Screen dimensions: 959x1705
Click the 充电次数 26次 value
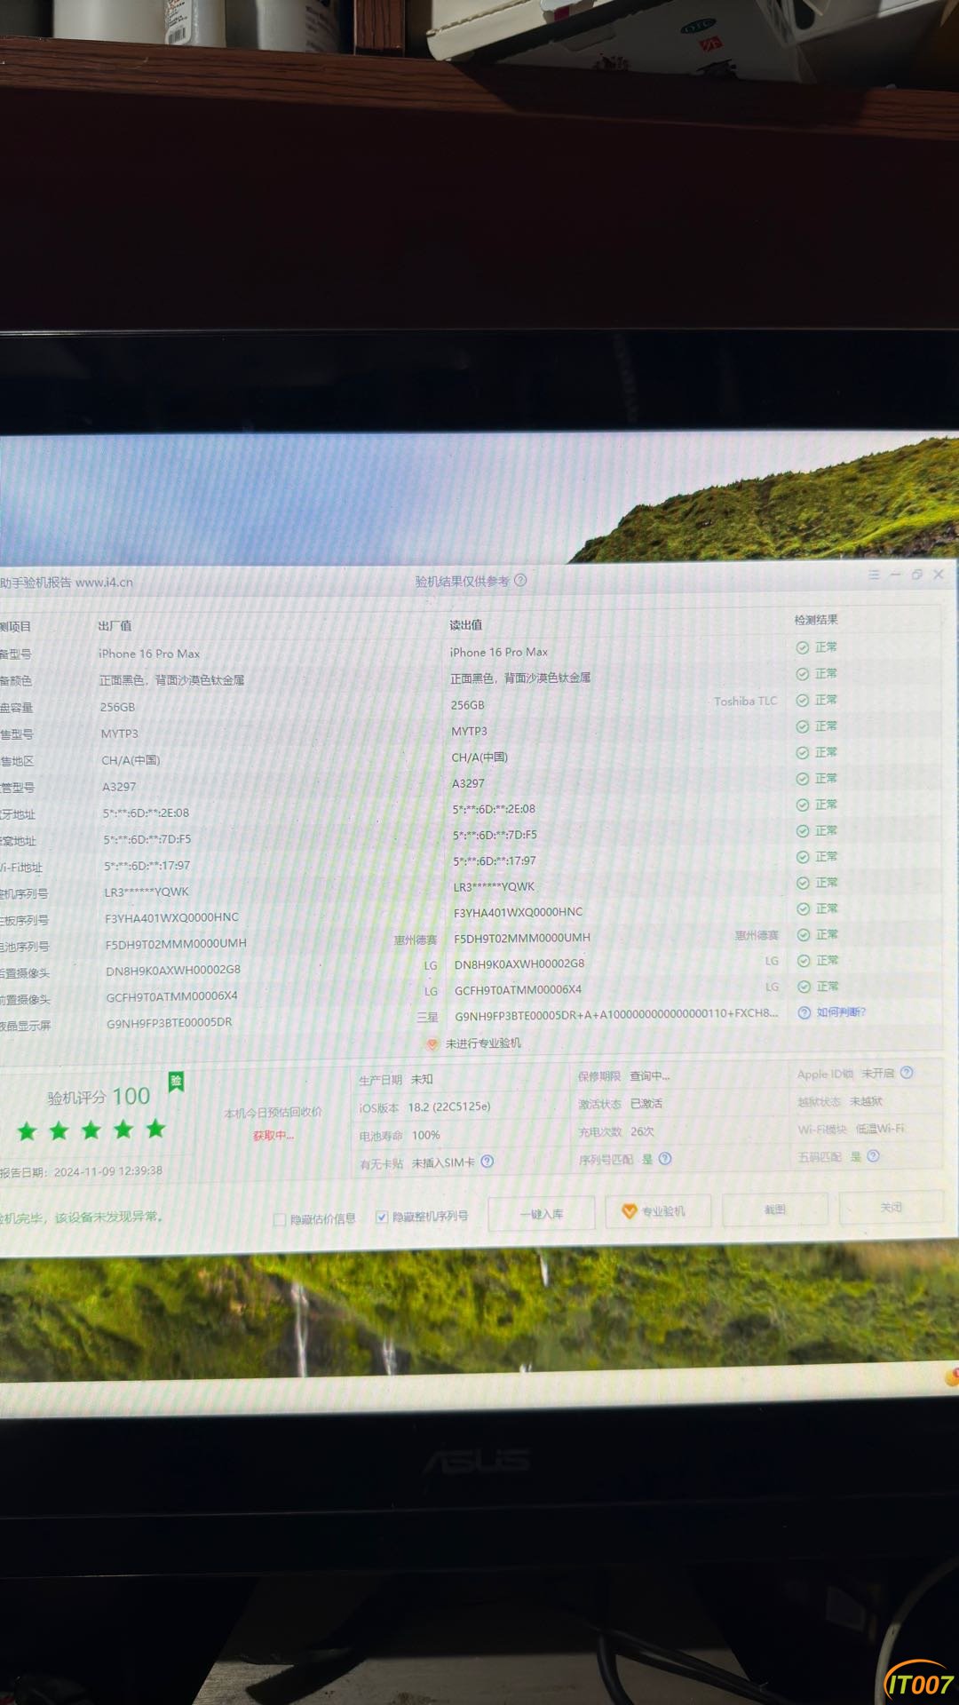pyautogui.click(x=642, y=1132)
